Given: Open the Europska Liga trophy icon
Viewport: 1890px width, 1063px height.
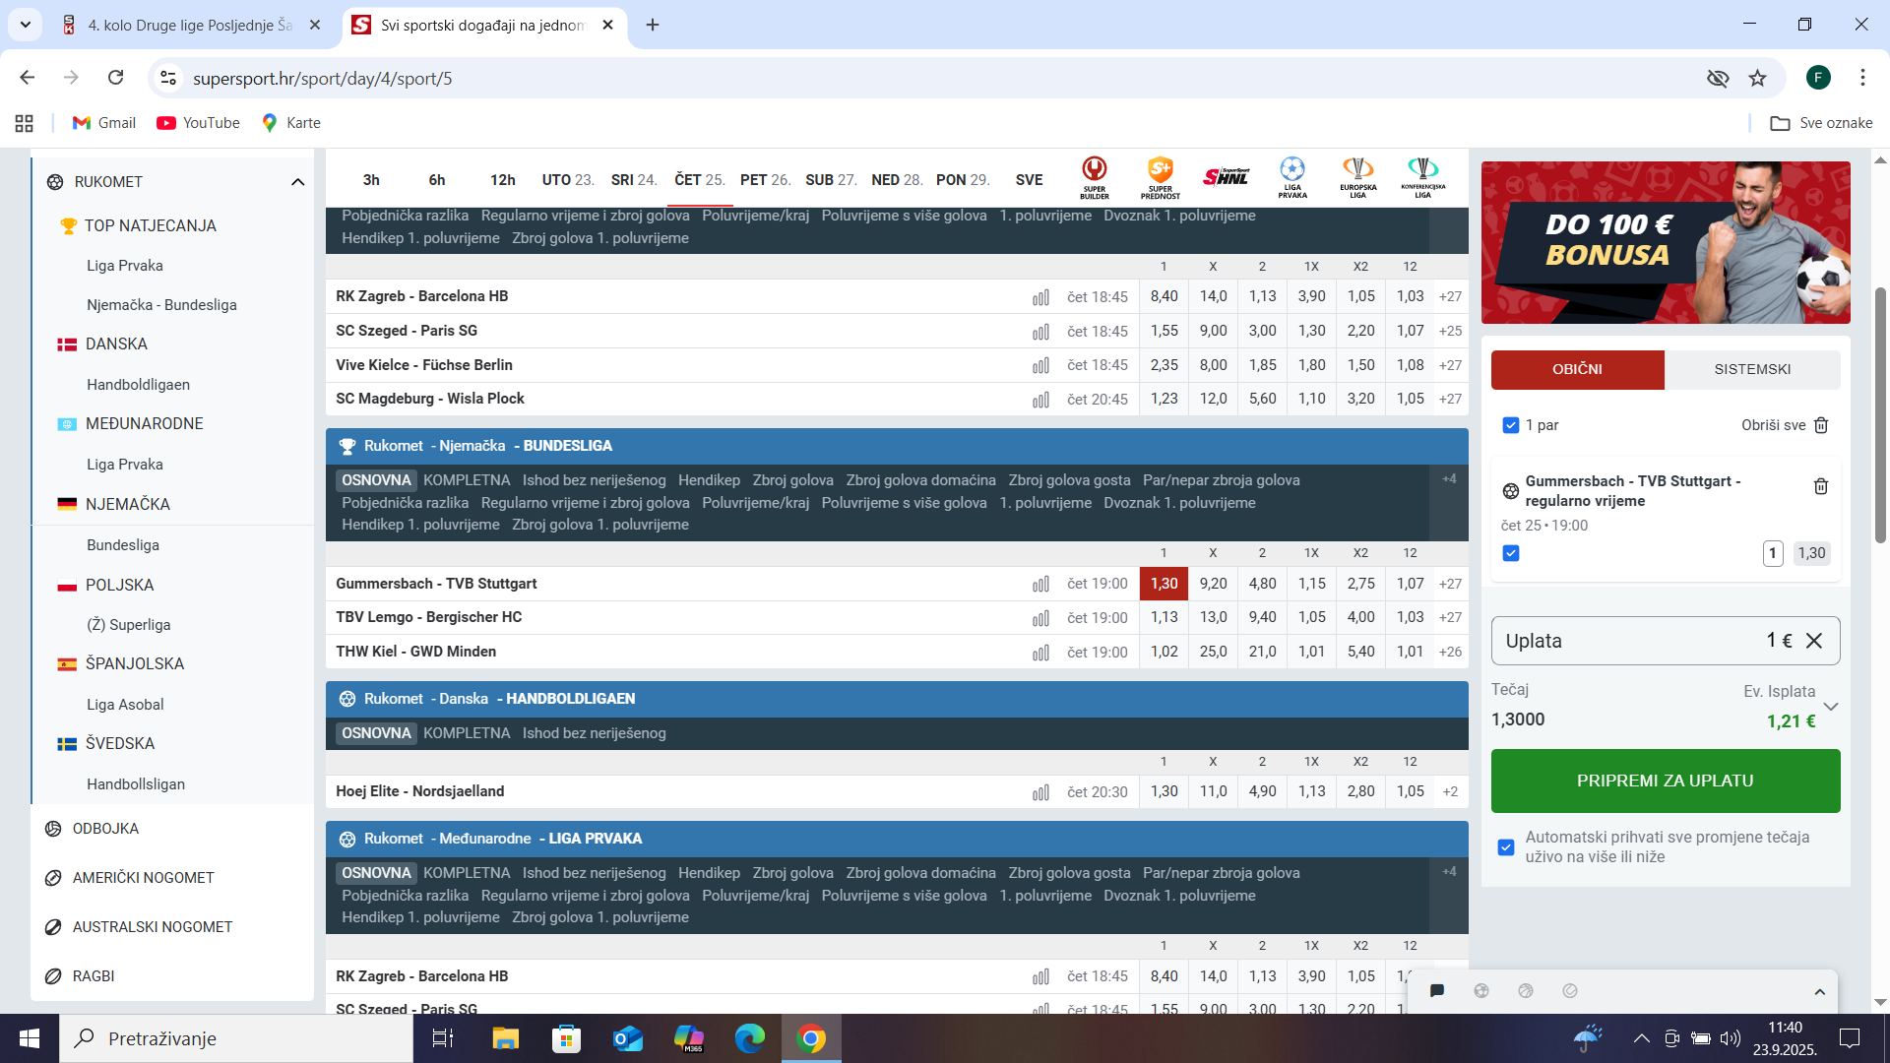Looking at the screenshot, I should [x=1358, y=177].
